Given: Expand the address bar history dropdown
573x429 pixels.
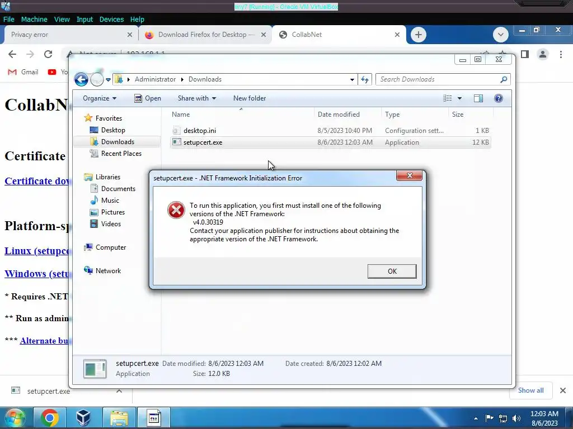Looking at the screenshot, I should click(x=352, y=79).
